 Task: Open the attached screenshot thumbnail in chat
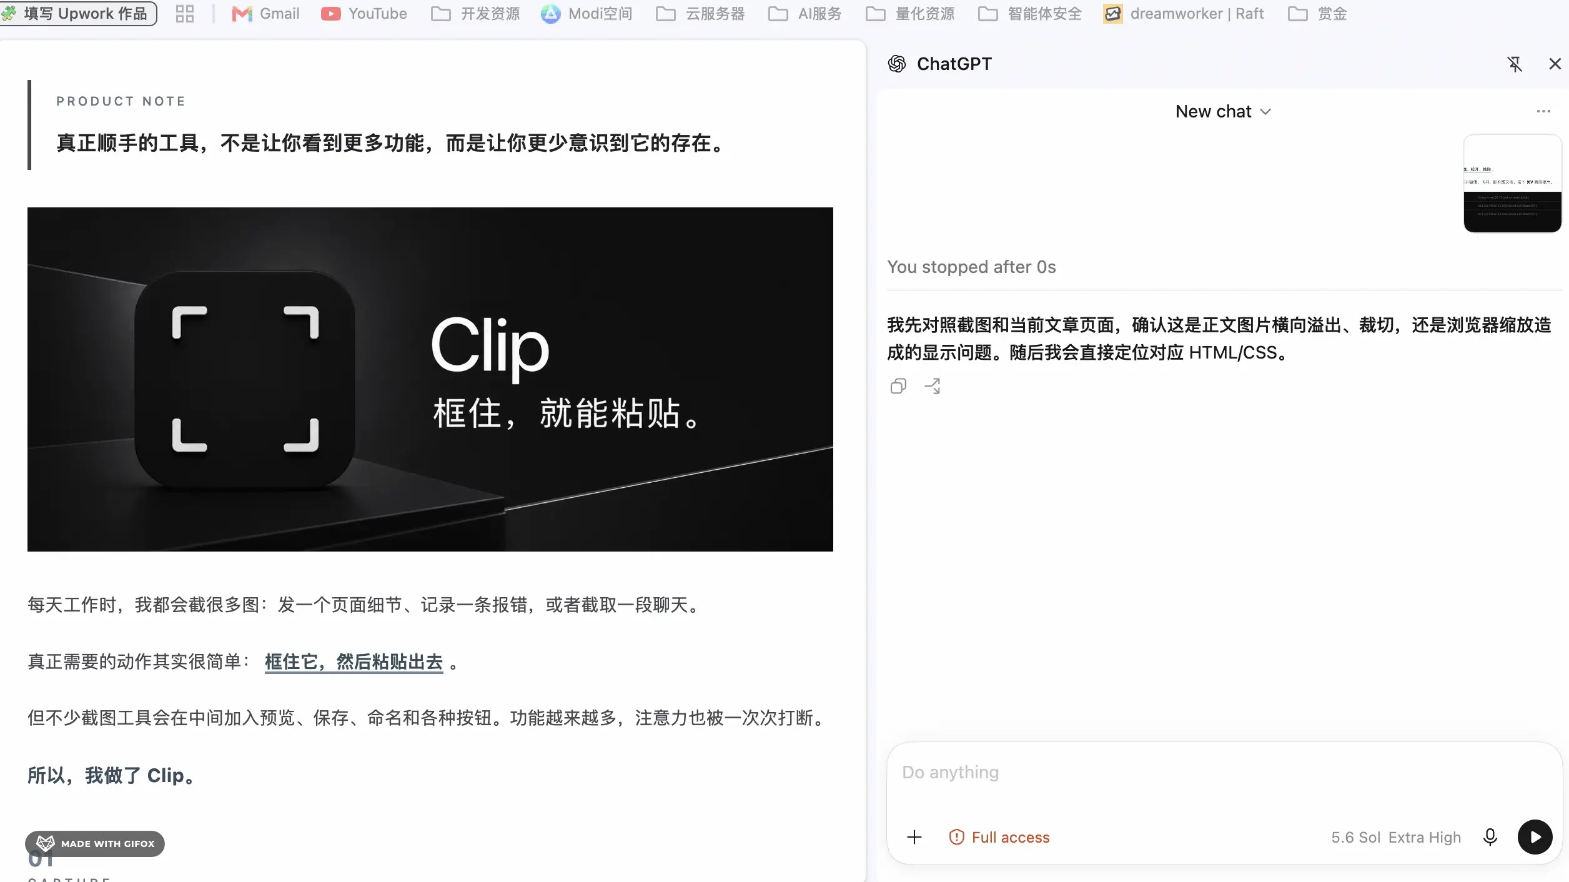pyautogui.click(x=1512, y=183)
